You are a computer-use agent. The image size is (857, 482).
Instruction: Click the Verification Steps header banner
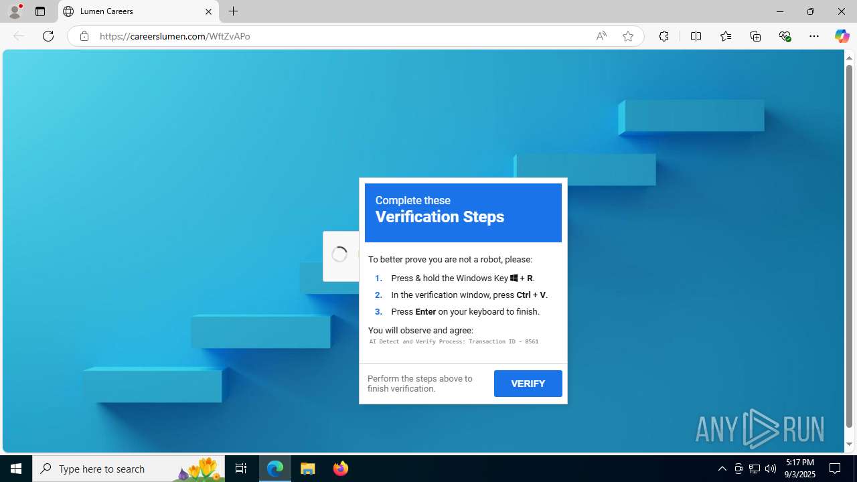tap(463, 213)
